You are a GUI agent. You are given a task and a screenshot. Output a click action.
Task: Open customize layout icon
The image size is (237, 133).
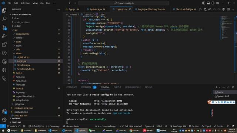pyautogui.click(x=218, y=3)
